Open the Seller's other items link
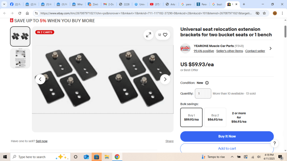The height and width of the screenshot is (161, 287). coord(230,51)
